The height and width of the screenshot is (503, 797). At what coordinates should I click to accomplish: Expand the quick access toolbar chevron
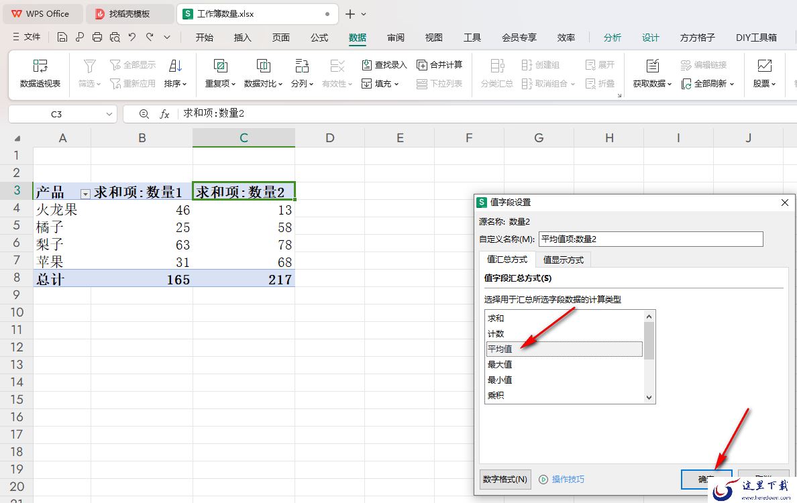[167, 38]
